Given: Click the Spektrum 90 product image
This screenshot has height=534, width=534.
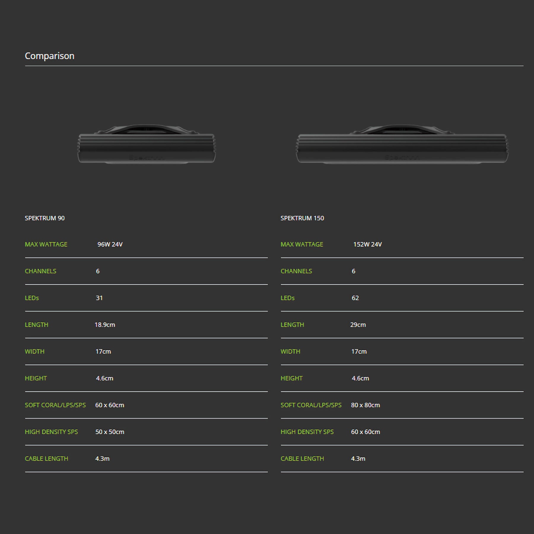Looking at the screenshot, I should tap(146, 144).
